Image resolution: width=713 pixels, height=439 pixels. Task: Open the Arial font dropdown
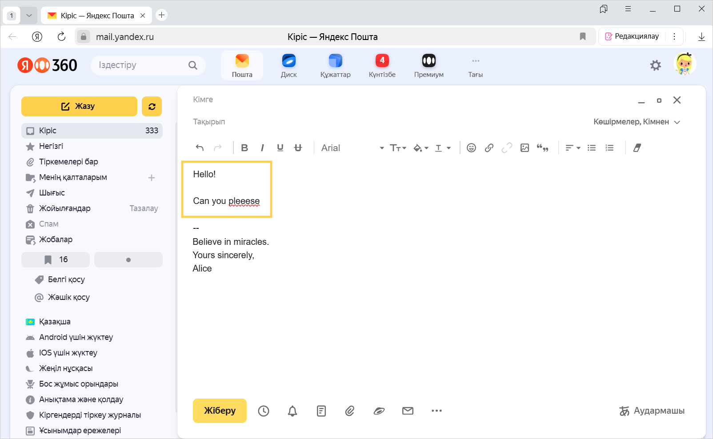click(x=352, y=148)
